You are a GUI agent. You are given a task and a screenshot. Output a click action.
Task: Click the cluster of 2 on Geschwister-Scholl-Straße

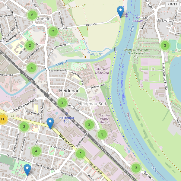tap(89, 124)
